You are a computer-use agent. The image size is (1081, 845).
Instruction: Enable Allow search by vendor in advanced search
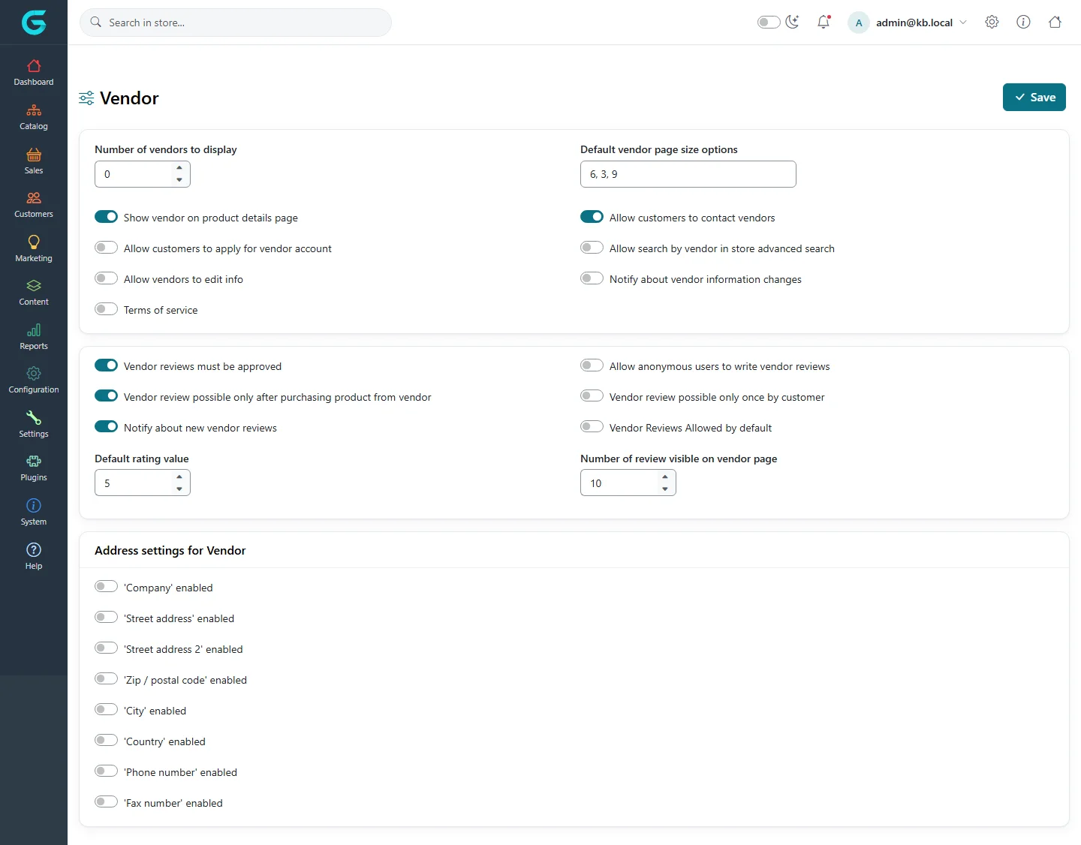[592, 248]
